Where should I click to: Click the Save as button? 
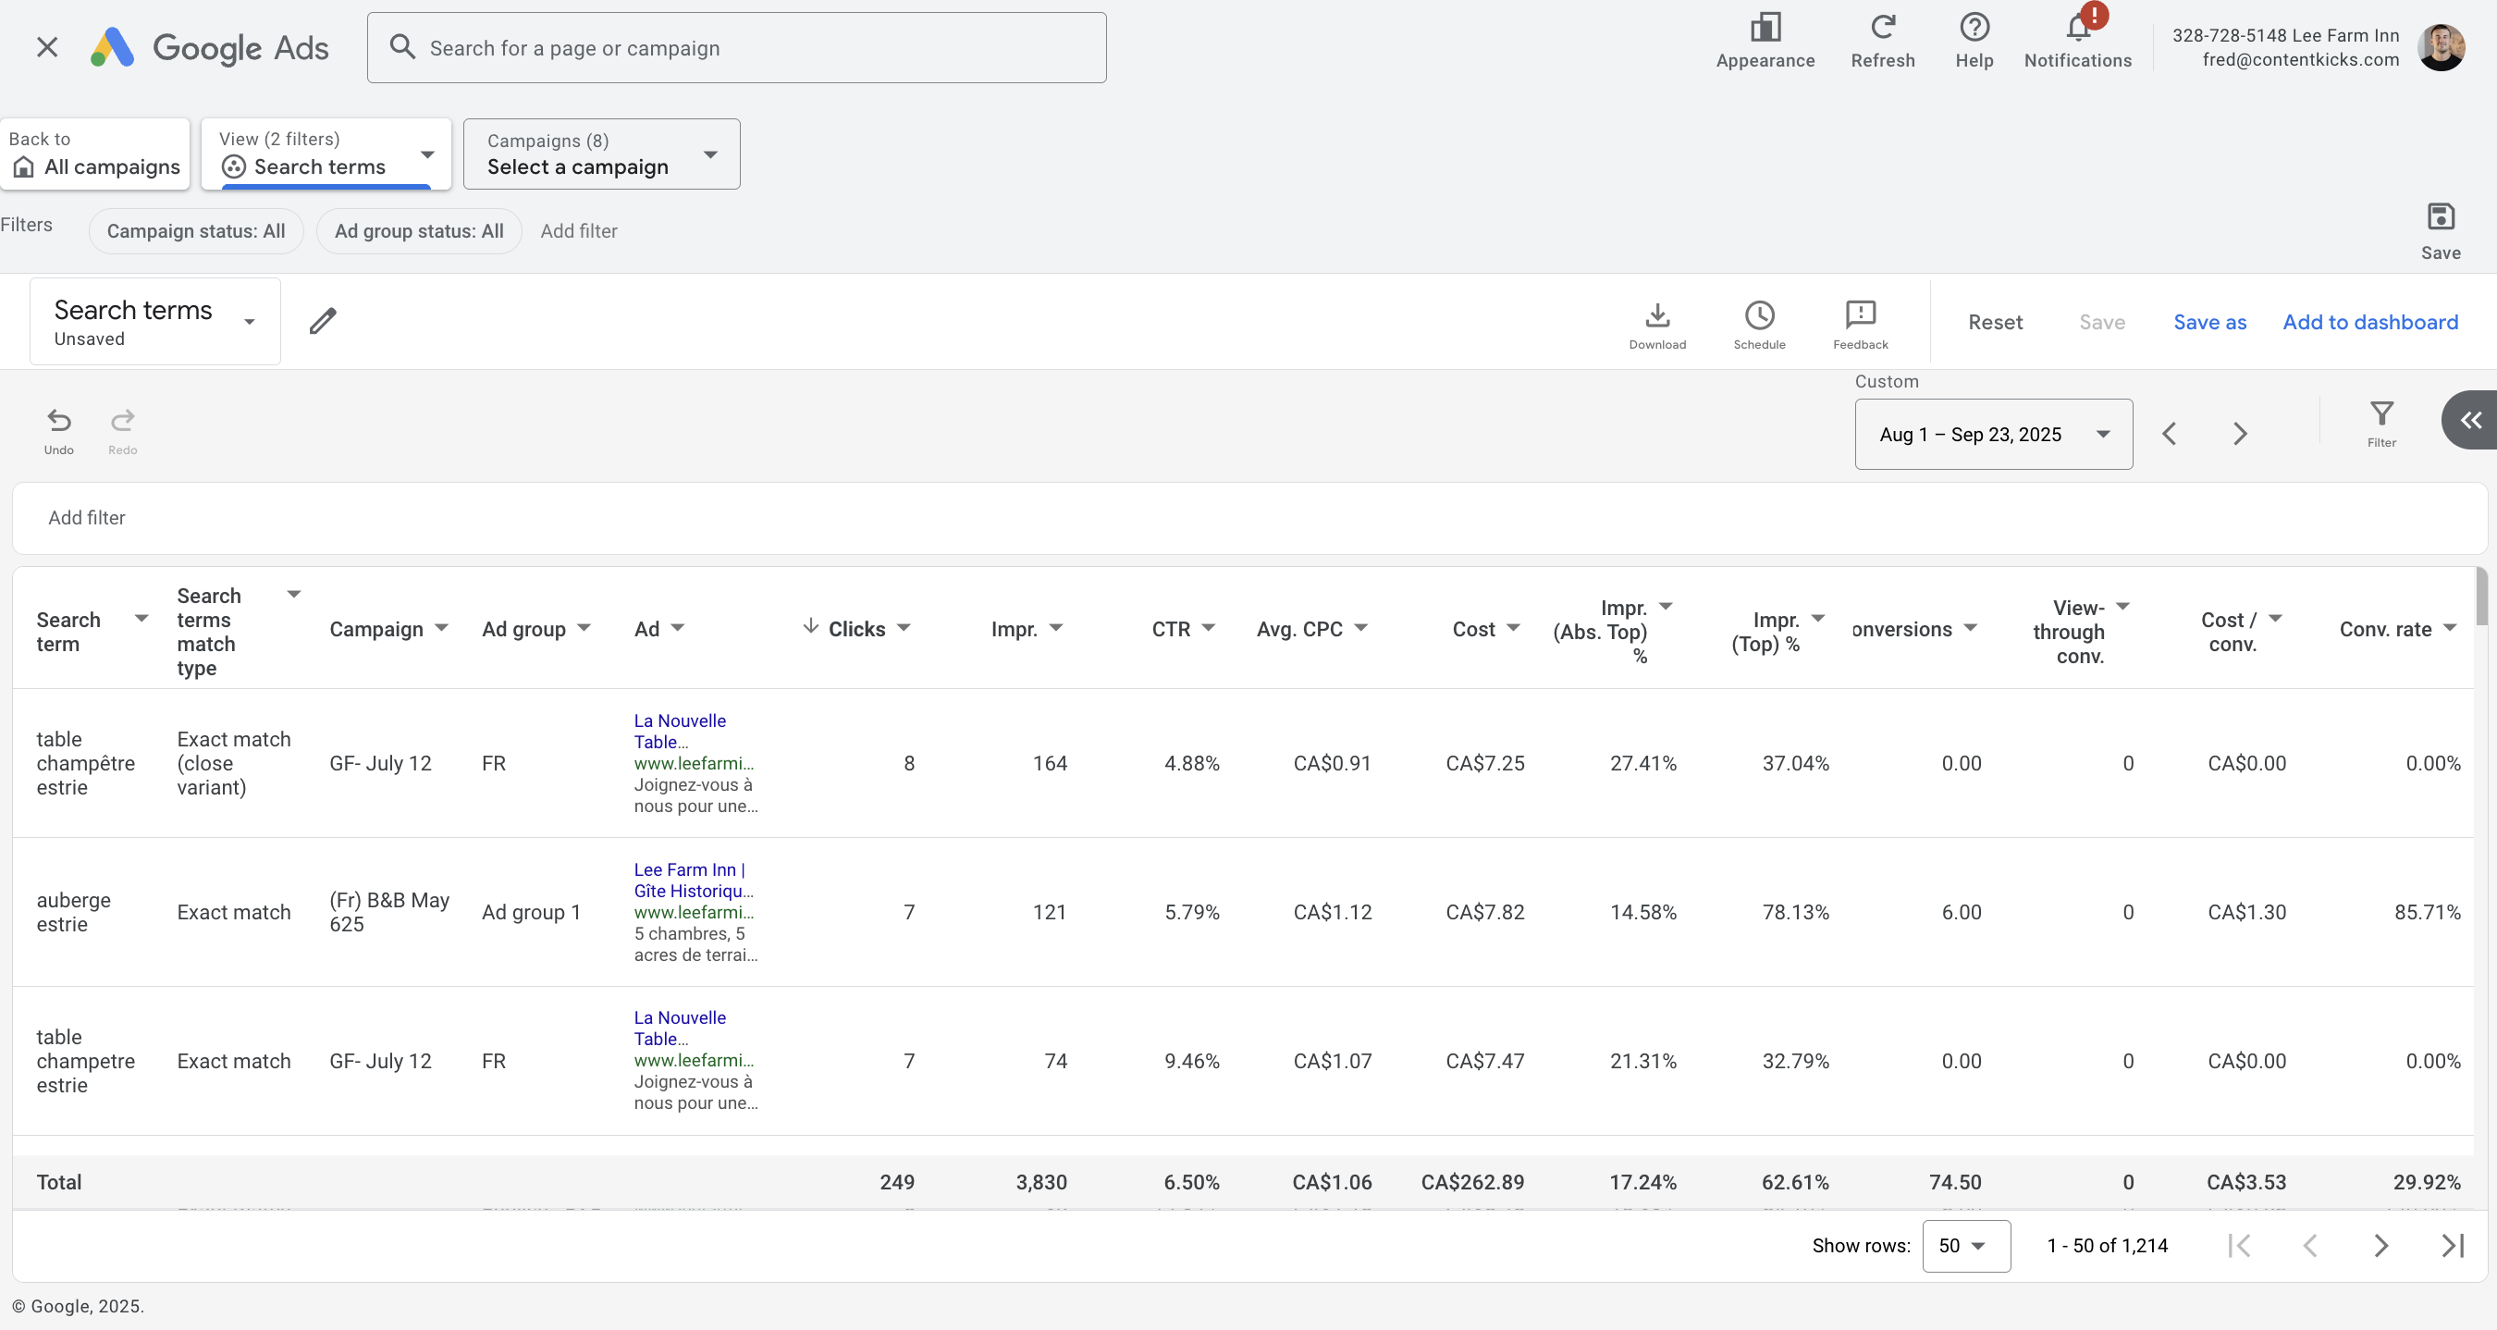click(x=2208, y=322)
